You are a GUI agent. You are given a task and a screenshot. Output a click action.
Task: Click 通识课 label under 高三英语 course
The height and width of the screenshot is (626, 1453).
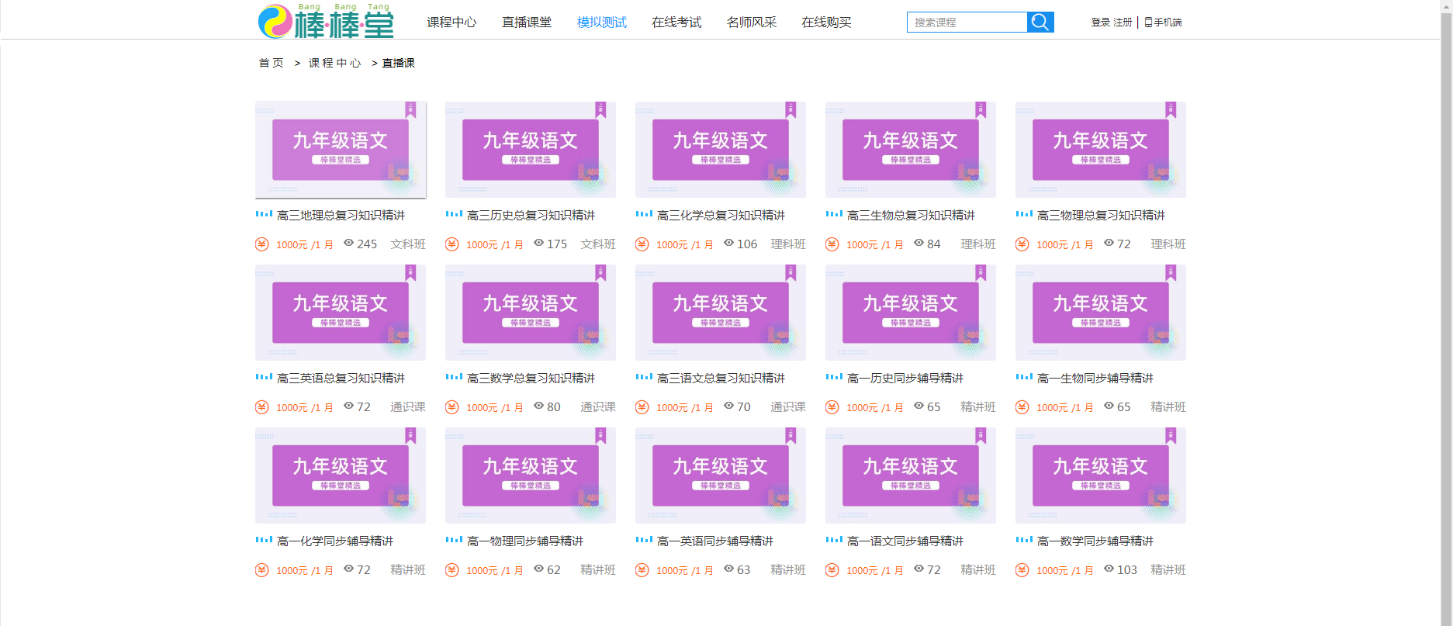tap(408, 407)
